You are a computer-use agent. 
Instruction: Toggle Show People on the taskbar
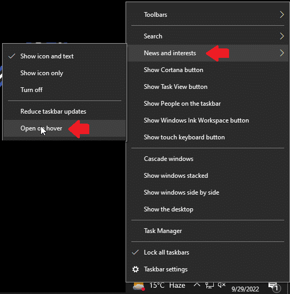click(208, 104)
